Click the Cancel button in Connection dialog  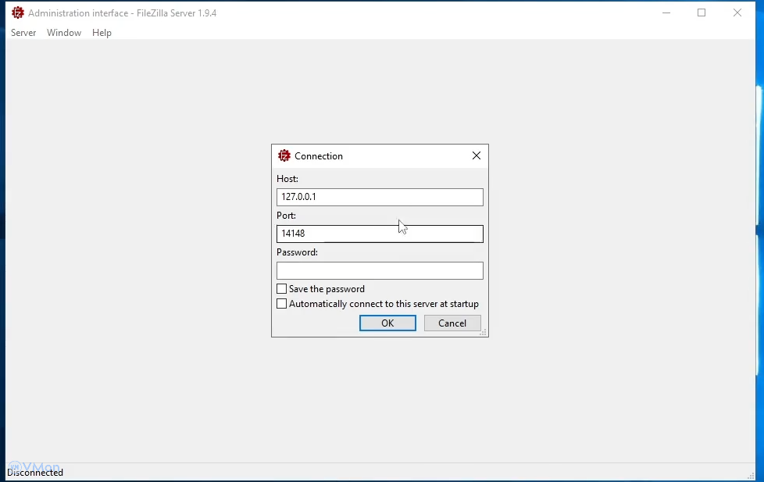point(452,323)
